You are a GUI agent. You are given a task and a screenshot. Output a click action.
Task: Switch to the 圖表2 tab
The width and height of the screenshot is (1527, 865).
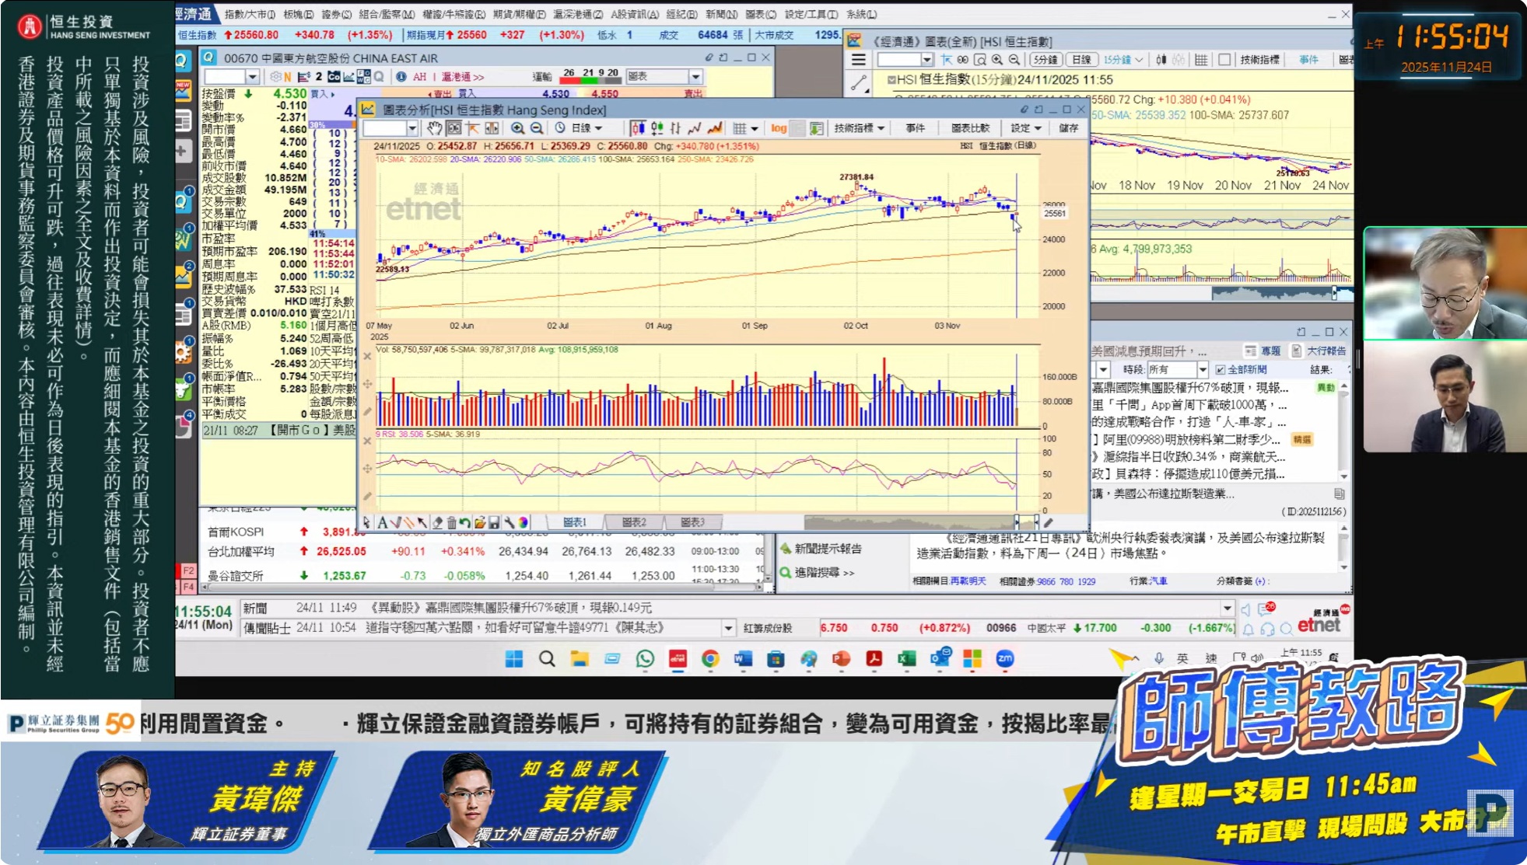point(634,522)
